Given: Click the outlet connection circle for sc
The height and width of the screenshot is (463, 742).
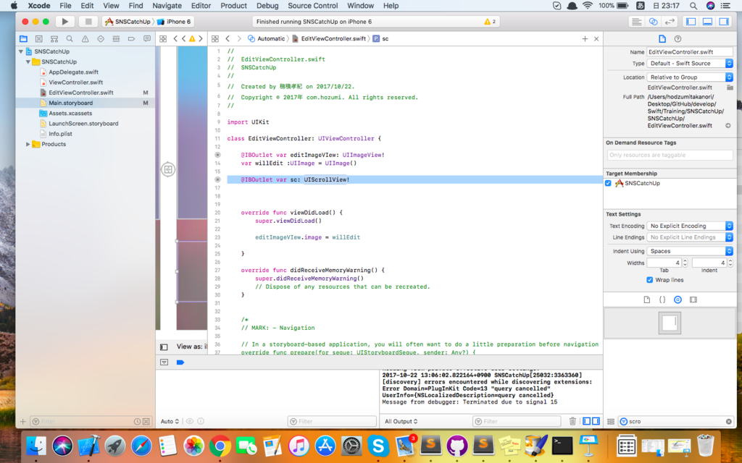Looking at the screenshot, I should click(x=217, y=179).
